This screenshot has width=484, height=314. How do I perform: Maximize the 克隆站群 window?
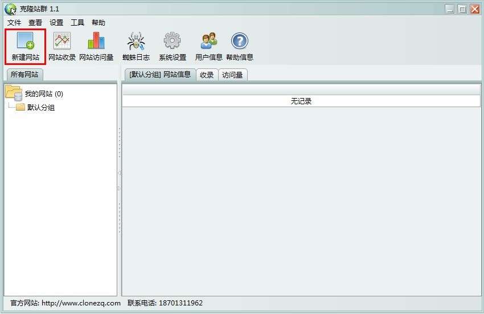click(x=462, y=9)
